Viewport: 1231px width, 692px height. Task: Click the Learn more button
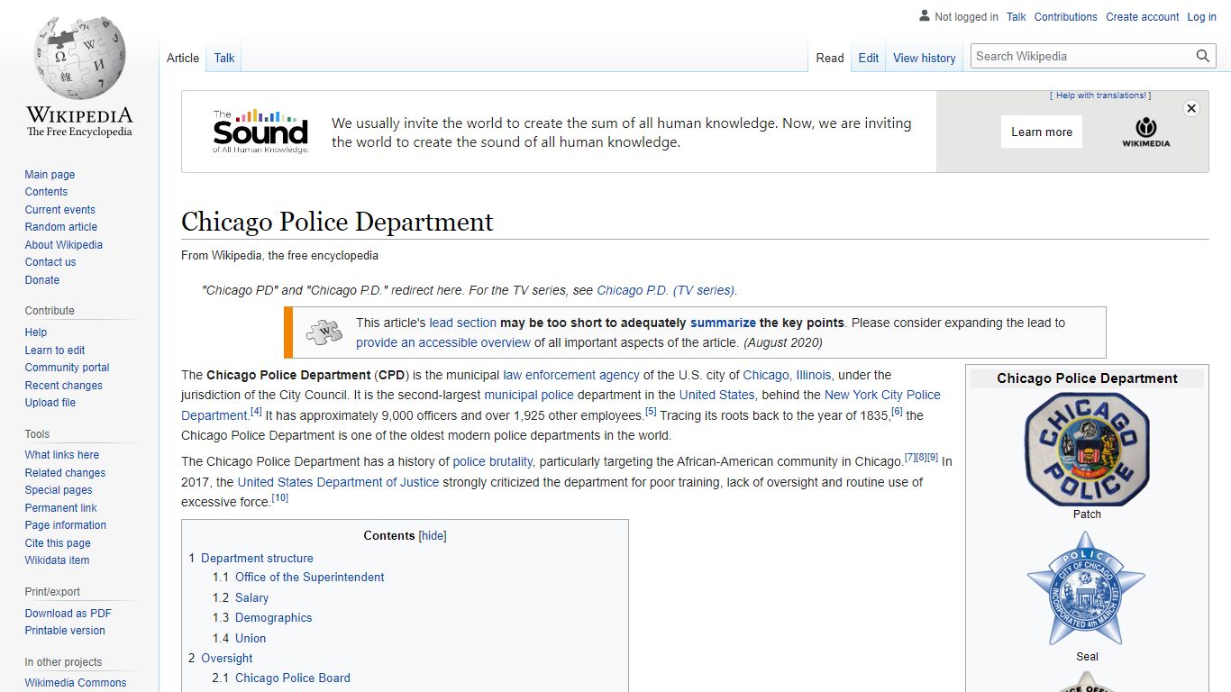[1042, 132]
